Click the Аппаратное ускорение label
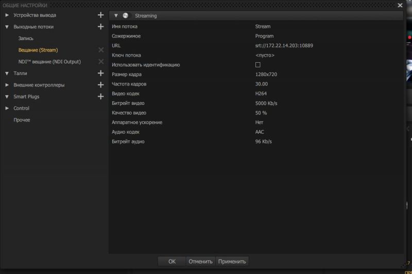This screenshot has height=274, width=412. click(x=137, y=122)
